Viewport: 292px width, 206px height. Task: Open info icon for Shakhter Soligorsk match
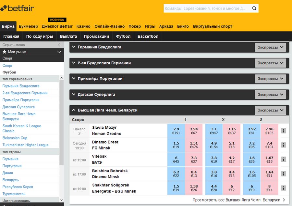284,188
